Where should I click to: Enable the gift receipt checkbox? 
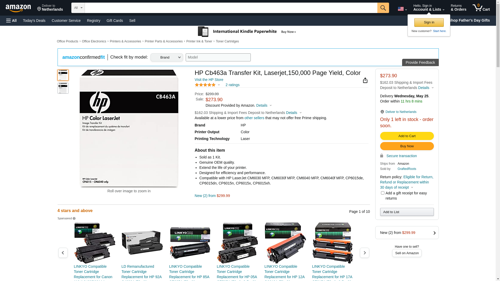pyautogui.click(x=383, y=193)
